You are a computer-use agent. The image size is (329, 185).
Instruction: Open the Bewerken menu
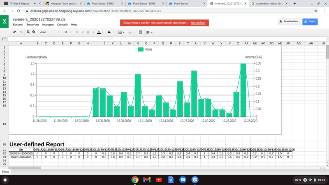coord(32,25)
